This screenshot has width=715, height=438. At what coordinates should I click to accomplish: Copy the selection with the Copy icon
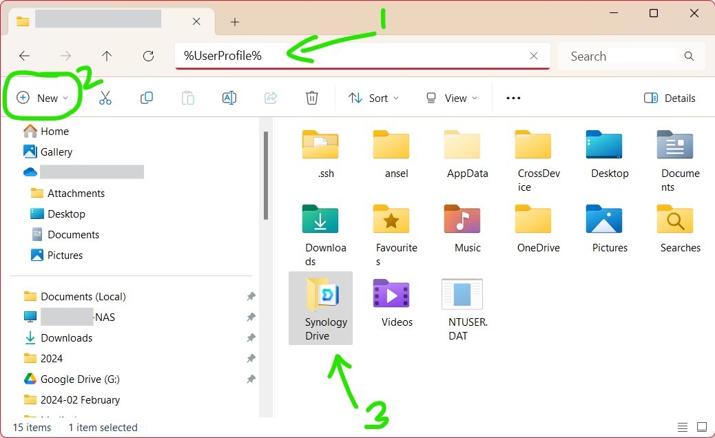[x=146, y=98]
